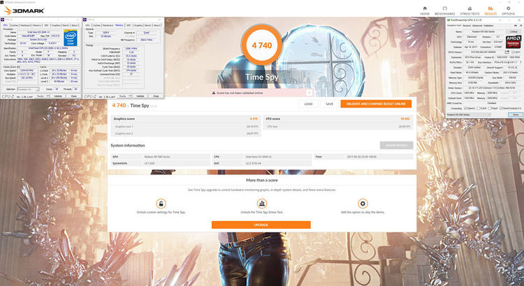This screenshot has width=524, height=286.
Task: Click the Close button in GPU-Z
Action: [x=516, y=114]
